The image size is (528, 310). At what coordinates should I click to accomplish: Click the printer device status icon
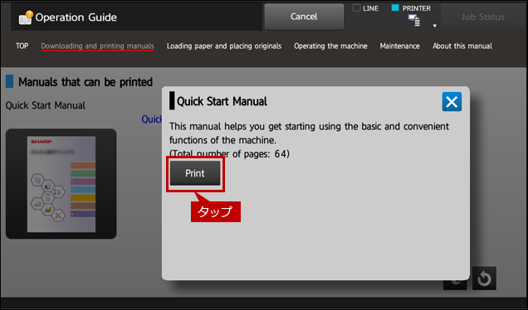pyautogui.click(x=414, y=21)
